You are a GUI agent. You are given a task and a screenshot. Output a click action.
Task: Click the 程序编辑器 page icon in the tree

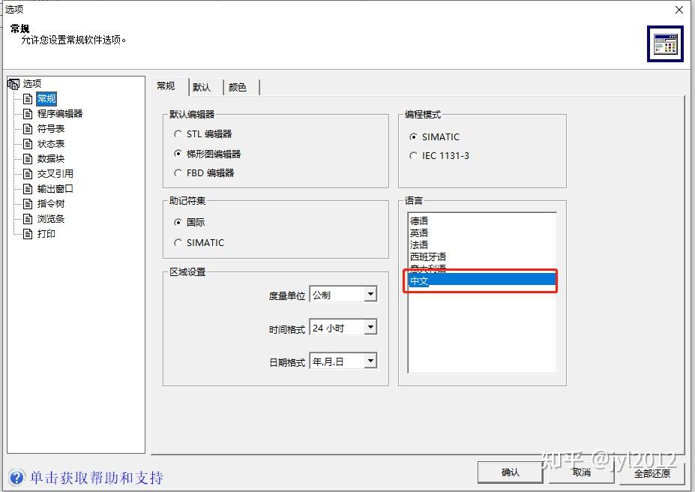pos(26,113)
